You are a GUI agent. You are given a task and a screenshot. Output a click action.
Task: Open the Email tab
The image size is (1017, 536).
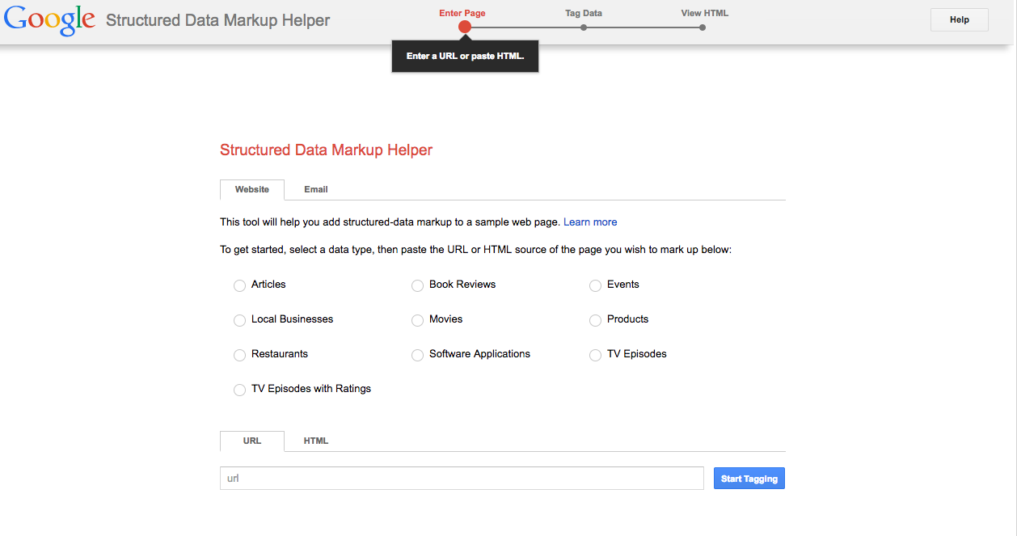pyautogui.click(x=316, y=189)
